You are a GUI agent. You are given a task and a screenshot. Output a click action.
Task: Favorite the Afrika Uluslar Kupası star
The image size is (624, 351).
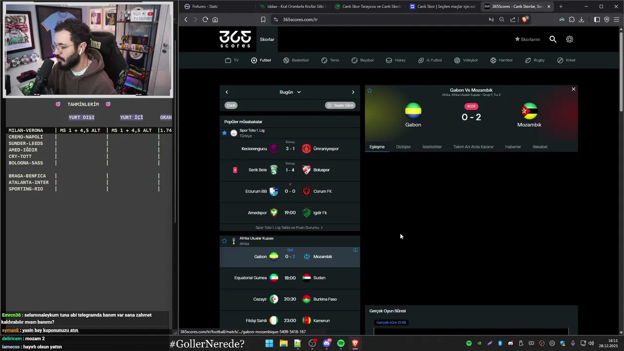click(x=224, y=241)
